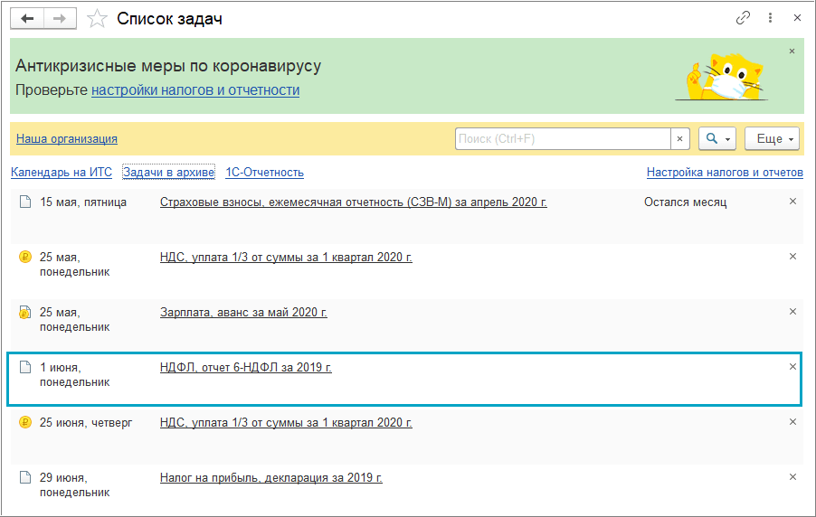Focus the Поиск (Ctrl+F) search field
Screen dimensions: 816x517
coord(563,139)
